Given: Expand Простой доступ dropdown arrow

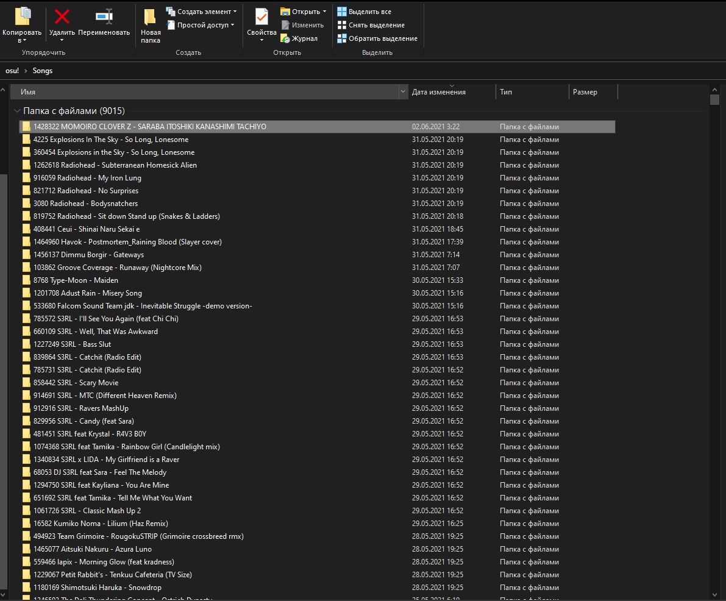Looking at the screenshot, I should [x=232, y=25].
